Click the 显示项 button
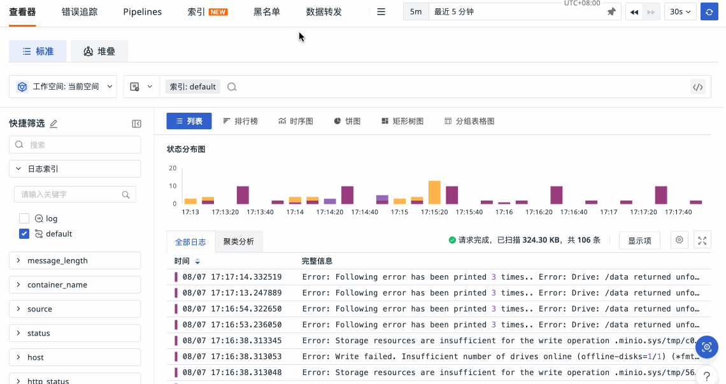The height and width of the screenshot is (384, 726). pos(639,241)
